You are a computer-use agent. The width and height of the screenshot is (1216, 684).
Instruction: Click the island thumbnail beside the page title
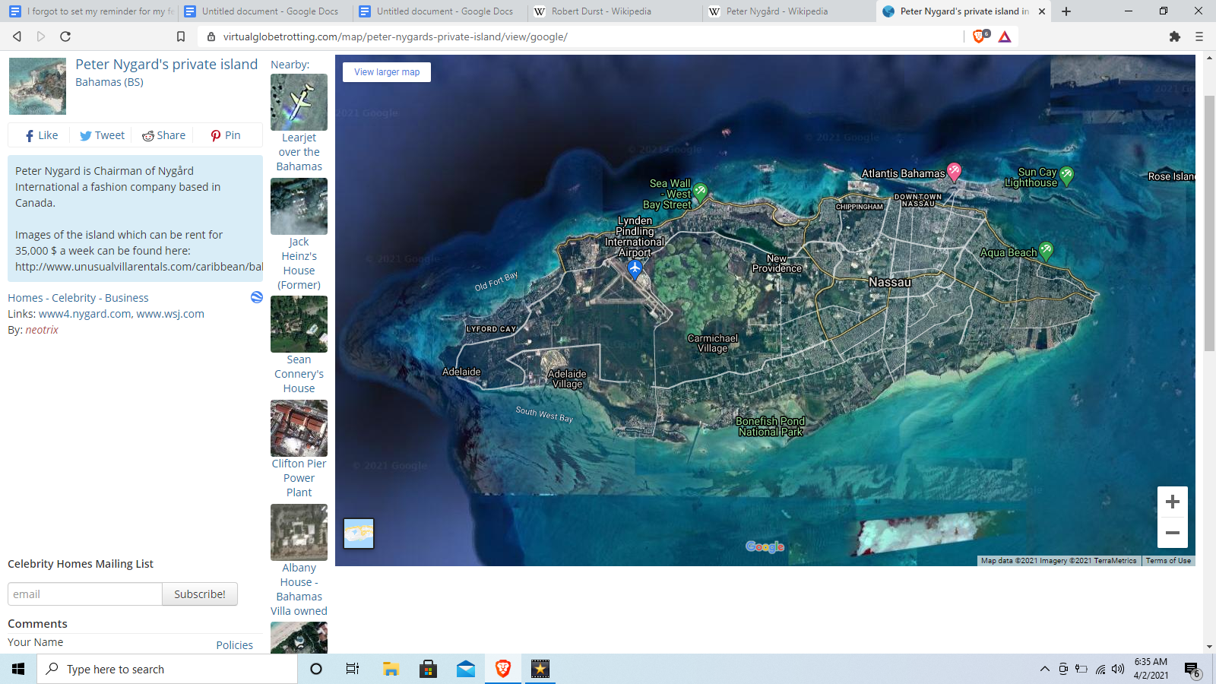point(37,86)
